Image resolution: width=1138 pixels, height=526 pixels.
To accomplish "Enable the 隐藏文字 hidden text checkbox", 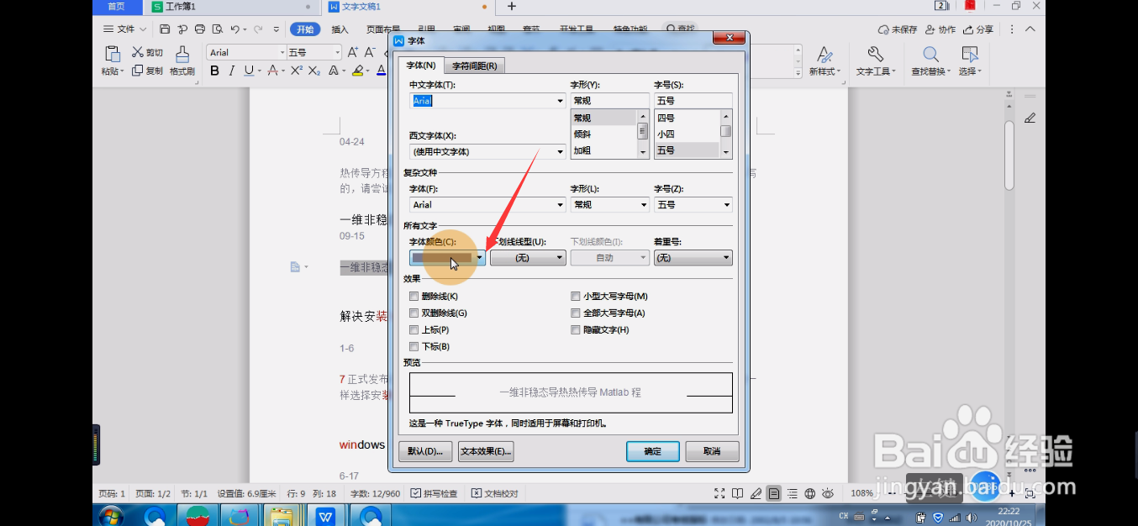I will tap(576, 329).
